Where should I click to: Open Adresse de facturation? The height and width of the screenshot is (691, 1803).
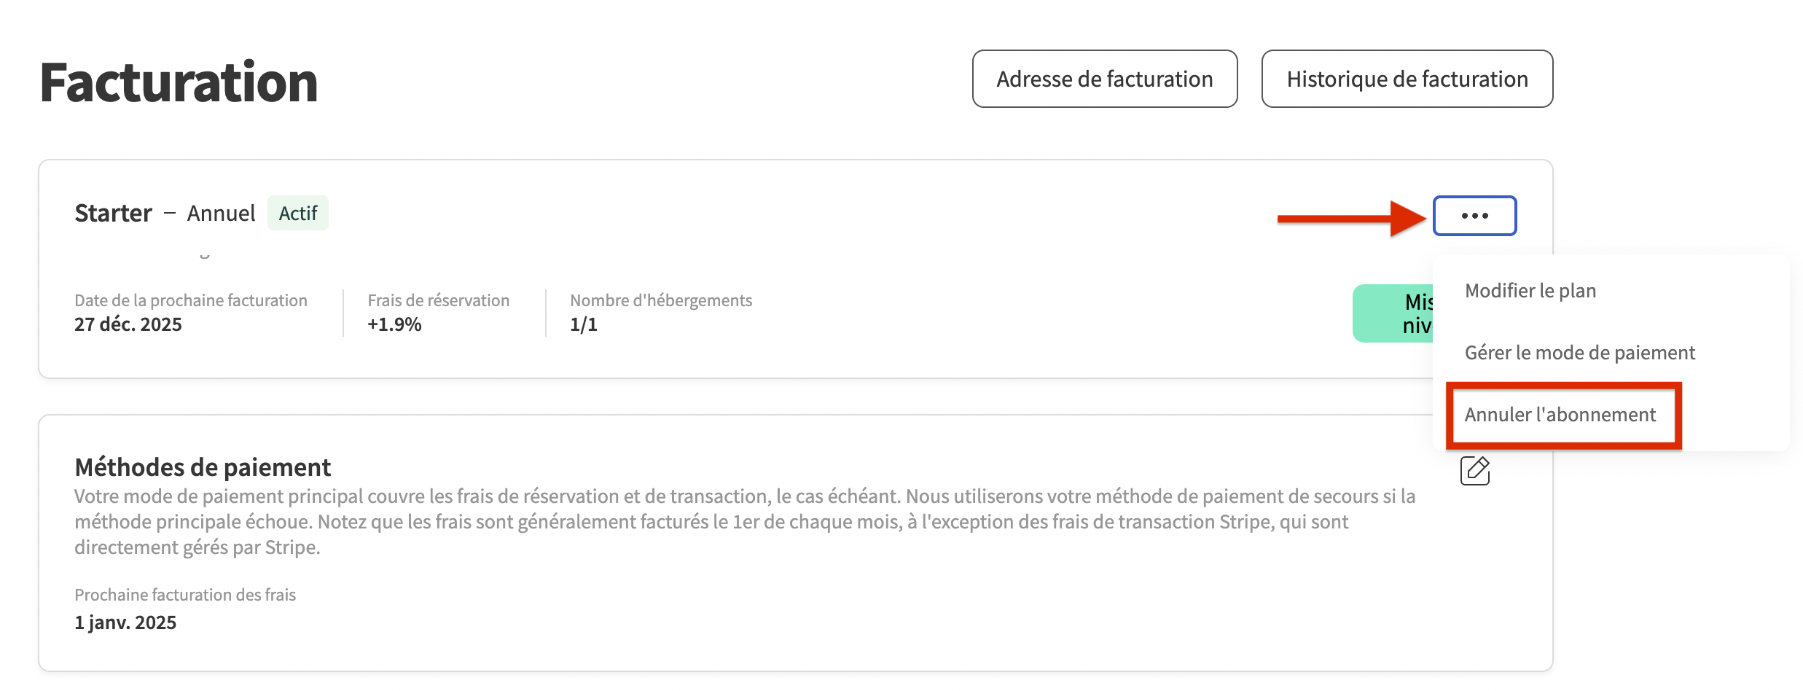[x=1104, y=79]
